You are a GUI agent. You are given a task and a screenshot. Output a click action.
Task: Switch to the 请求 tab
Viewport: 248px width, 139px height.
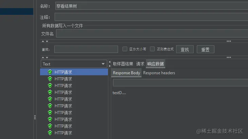140,64
